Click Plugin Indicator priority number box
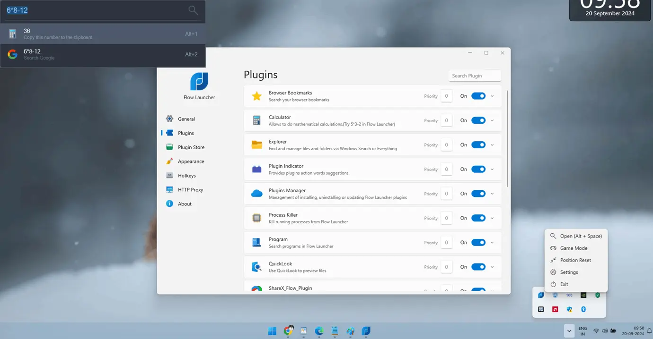The image size is (653, 339). coord(446,169)
